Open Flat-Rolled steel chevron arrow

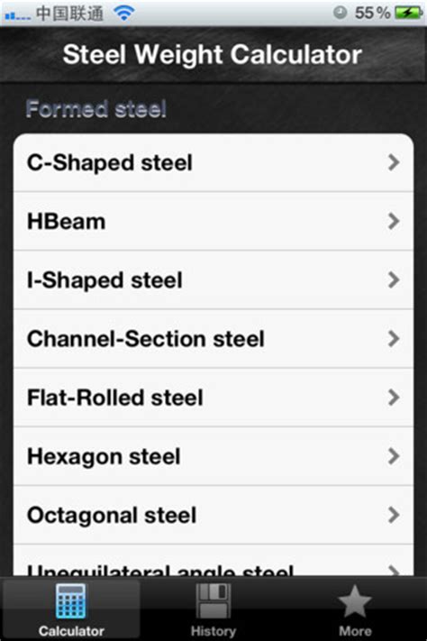coord(394,398)
